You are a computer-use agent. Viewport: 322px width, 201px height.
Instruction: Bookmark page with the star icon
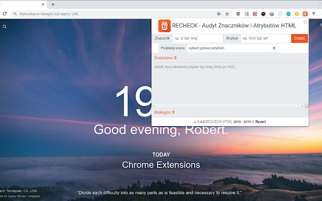[x=227, y=14]
